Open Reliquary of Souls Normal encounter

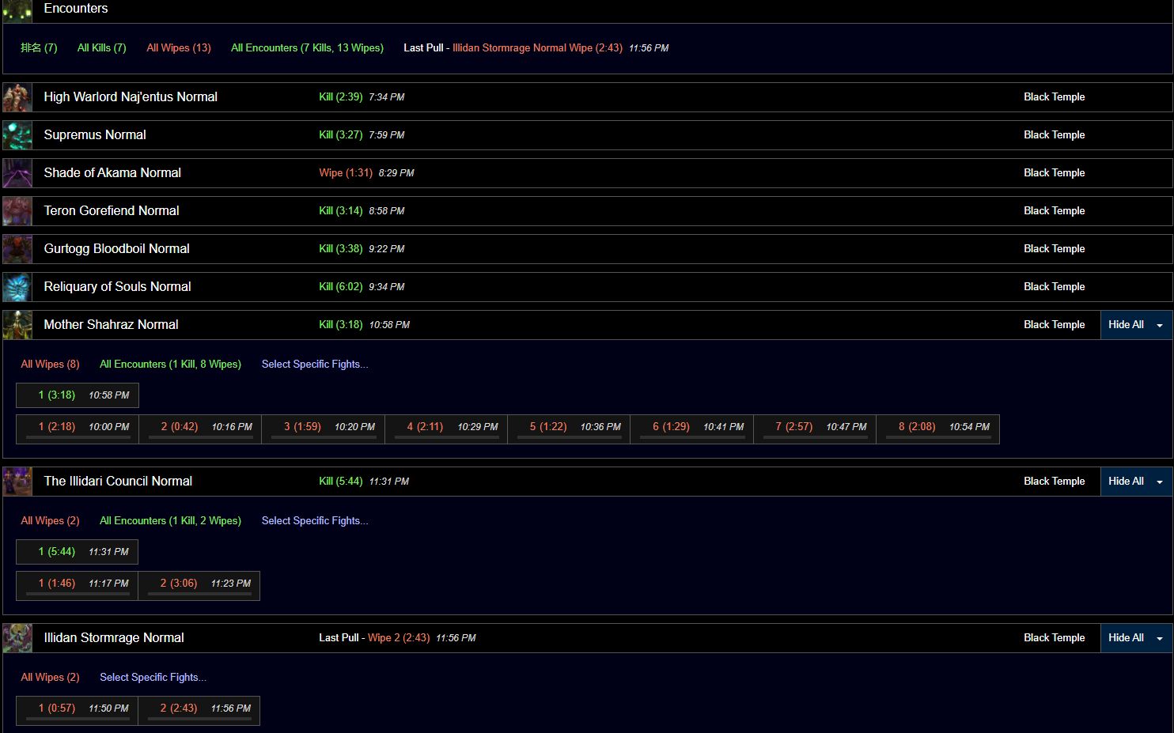(x=117, y=286)
